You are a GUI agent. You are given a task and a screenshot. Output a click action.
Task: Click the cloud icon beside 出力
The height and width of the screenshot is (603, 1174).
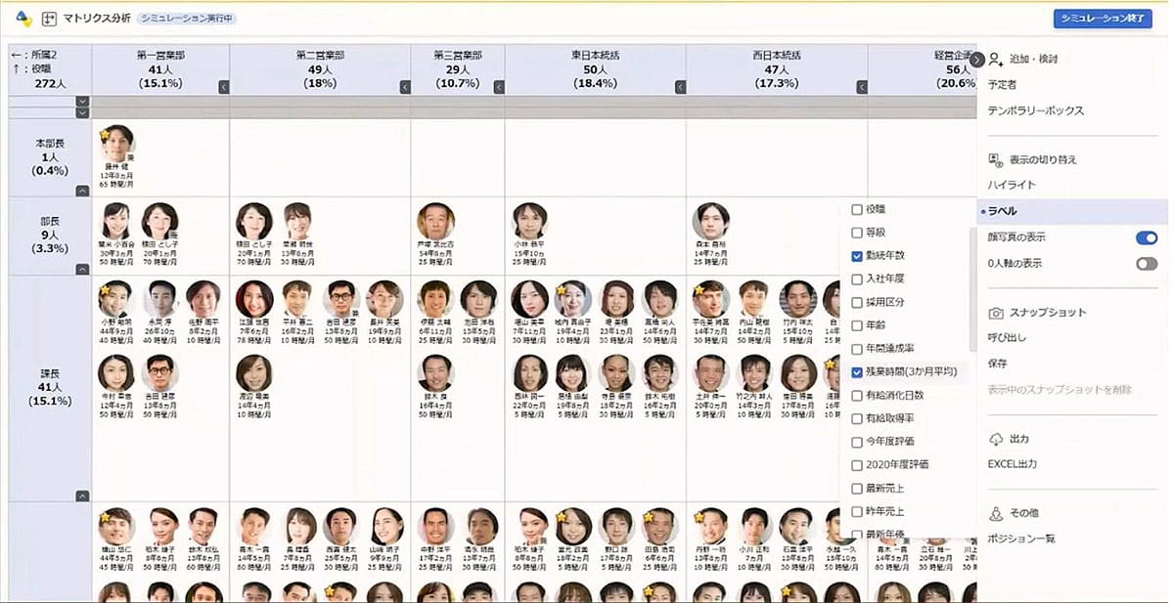click(995, 439)
